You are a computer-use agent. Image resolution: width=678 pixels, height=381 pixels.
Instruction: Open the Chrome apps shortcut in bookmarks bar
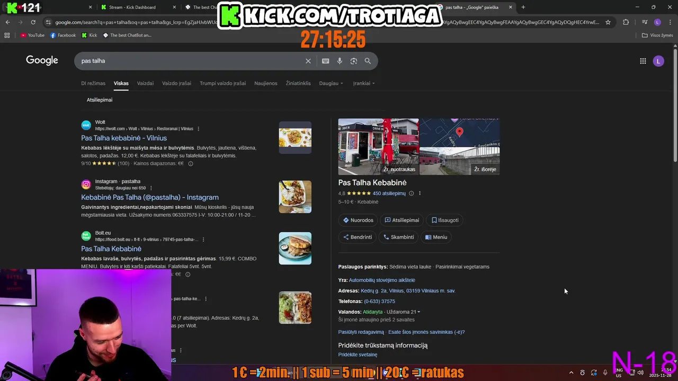coord(7,35)
